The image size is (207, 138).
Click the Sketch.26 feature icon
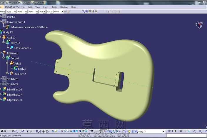4,79
